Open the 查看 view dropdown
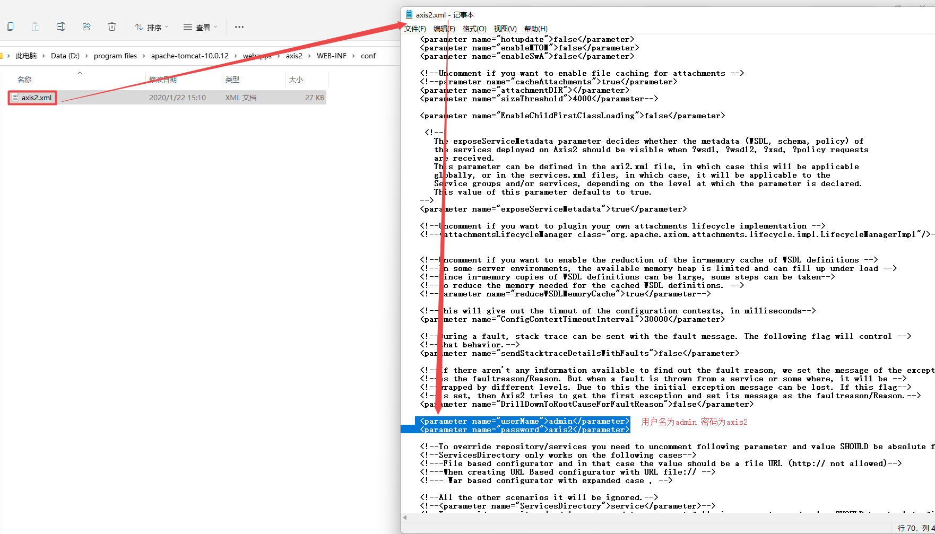 click(201, 27)
